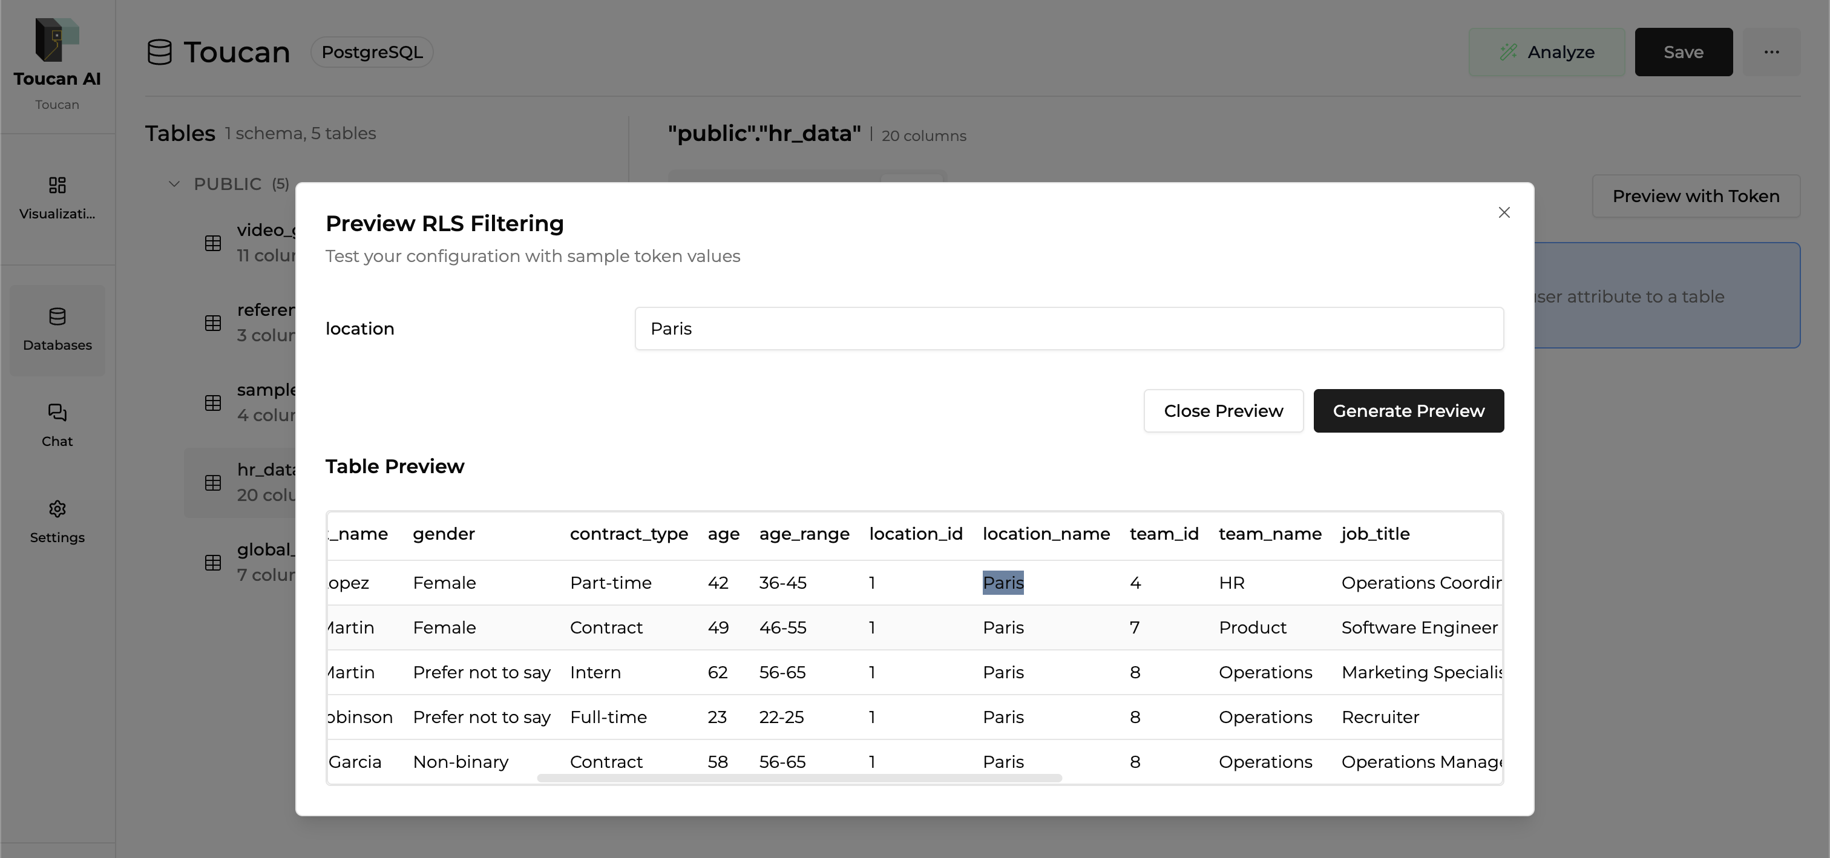
Task: Click the global table grid icon
Action: pyautogui.click(x=213, y=563)
